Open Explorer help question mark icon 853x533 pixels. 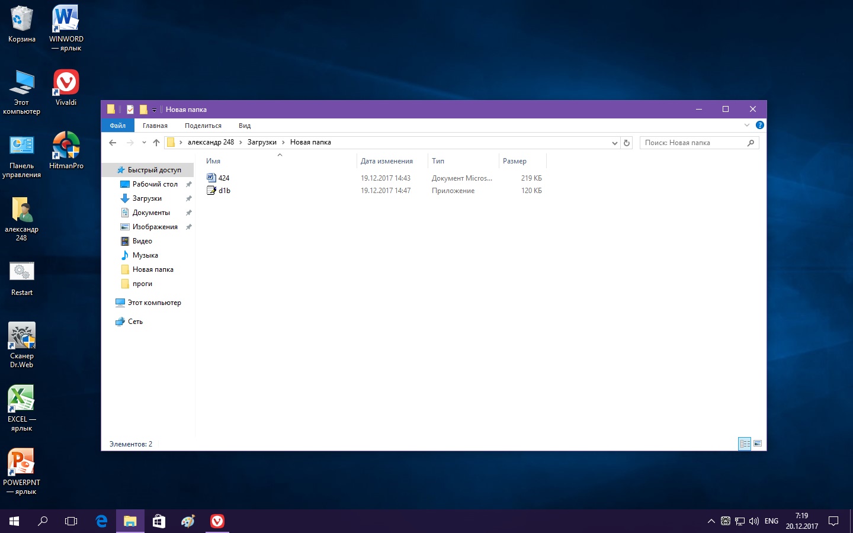pyautogui.click(x=760, y=125)
